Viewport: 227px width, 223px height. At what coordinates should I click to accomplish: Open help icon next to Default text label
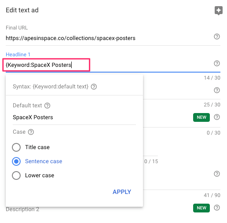point(47,106)
